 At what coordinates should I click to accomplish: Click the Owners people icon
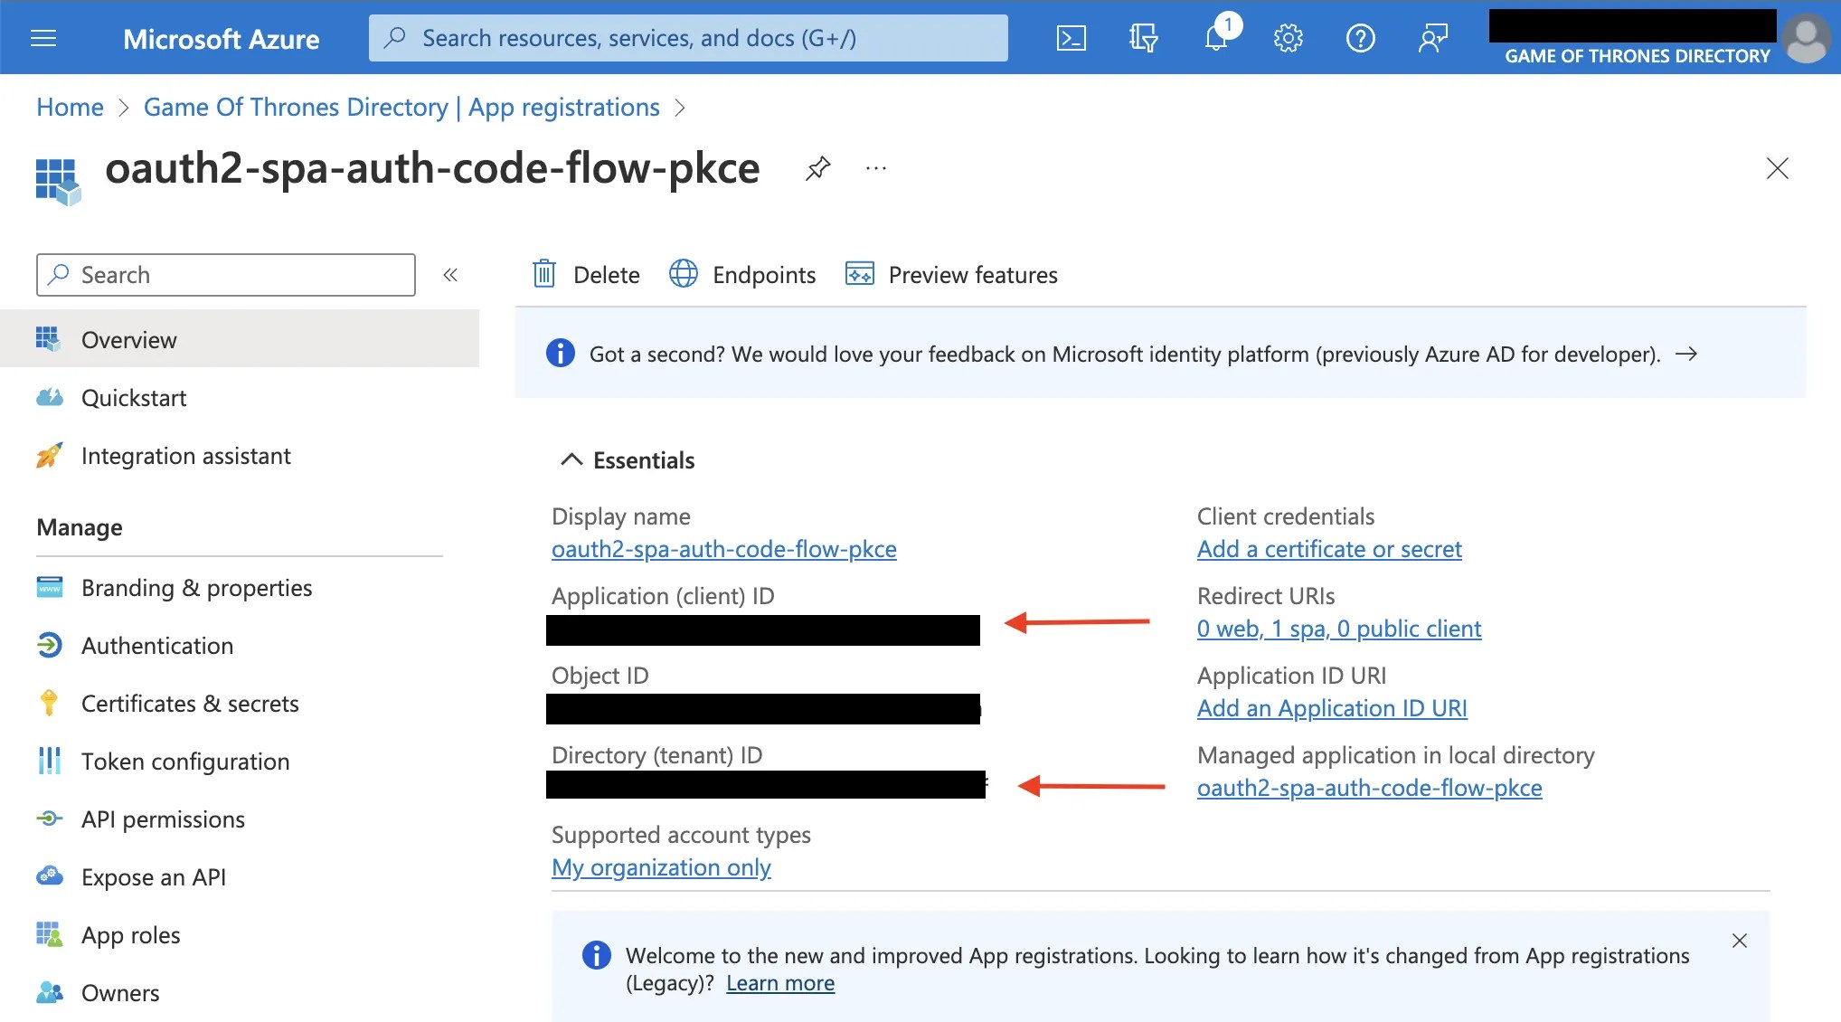tap(50, 992)
